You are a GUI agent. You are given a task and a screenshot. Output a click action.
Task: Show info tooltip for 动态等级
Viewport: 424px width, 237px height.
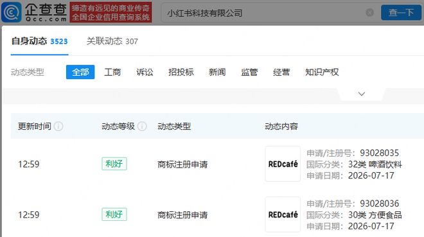(142, 126)
